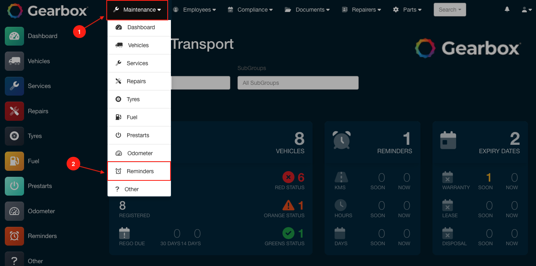Image resolution: width=536 pixels, height=266 pixels.
Task: Click the expiry dates calendar icon
Action: coord(448,140)
